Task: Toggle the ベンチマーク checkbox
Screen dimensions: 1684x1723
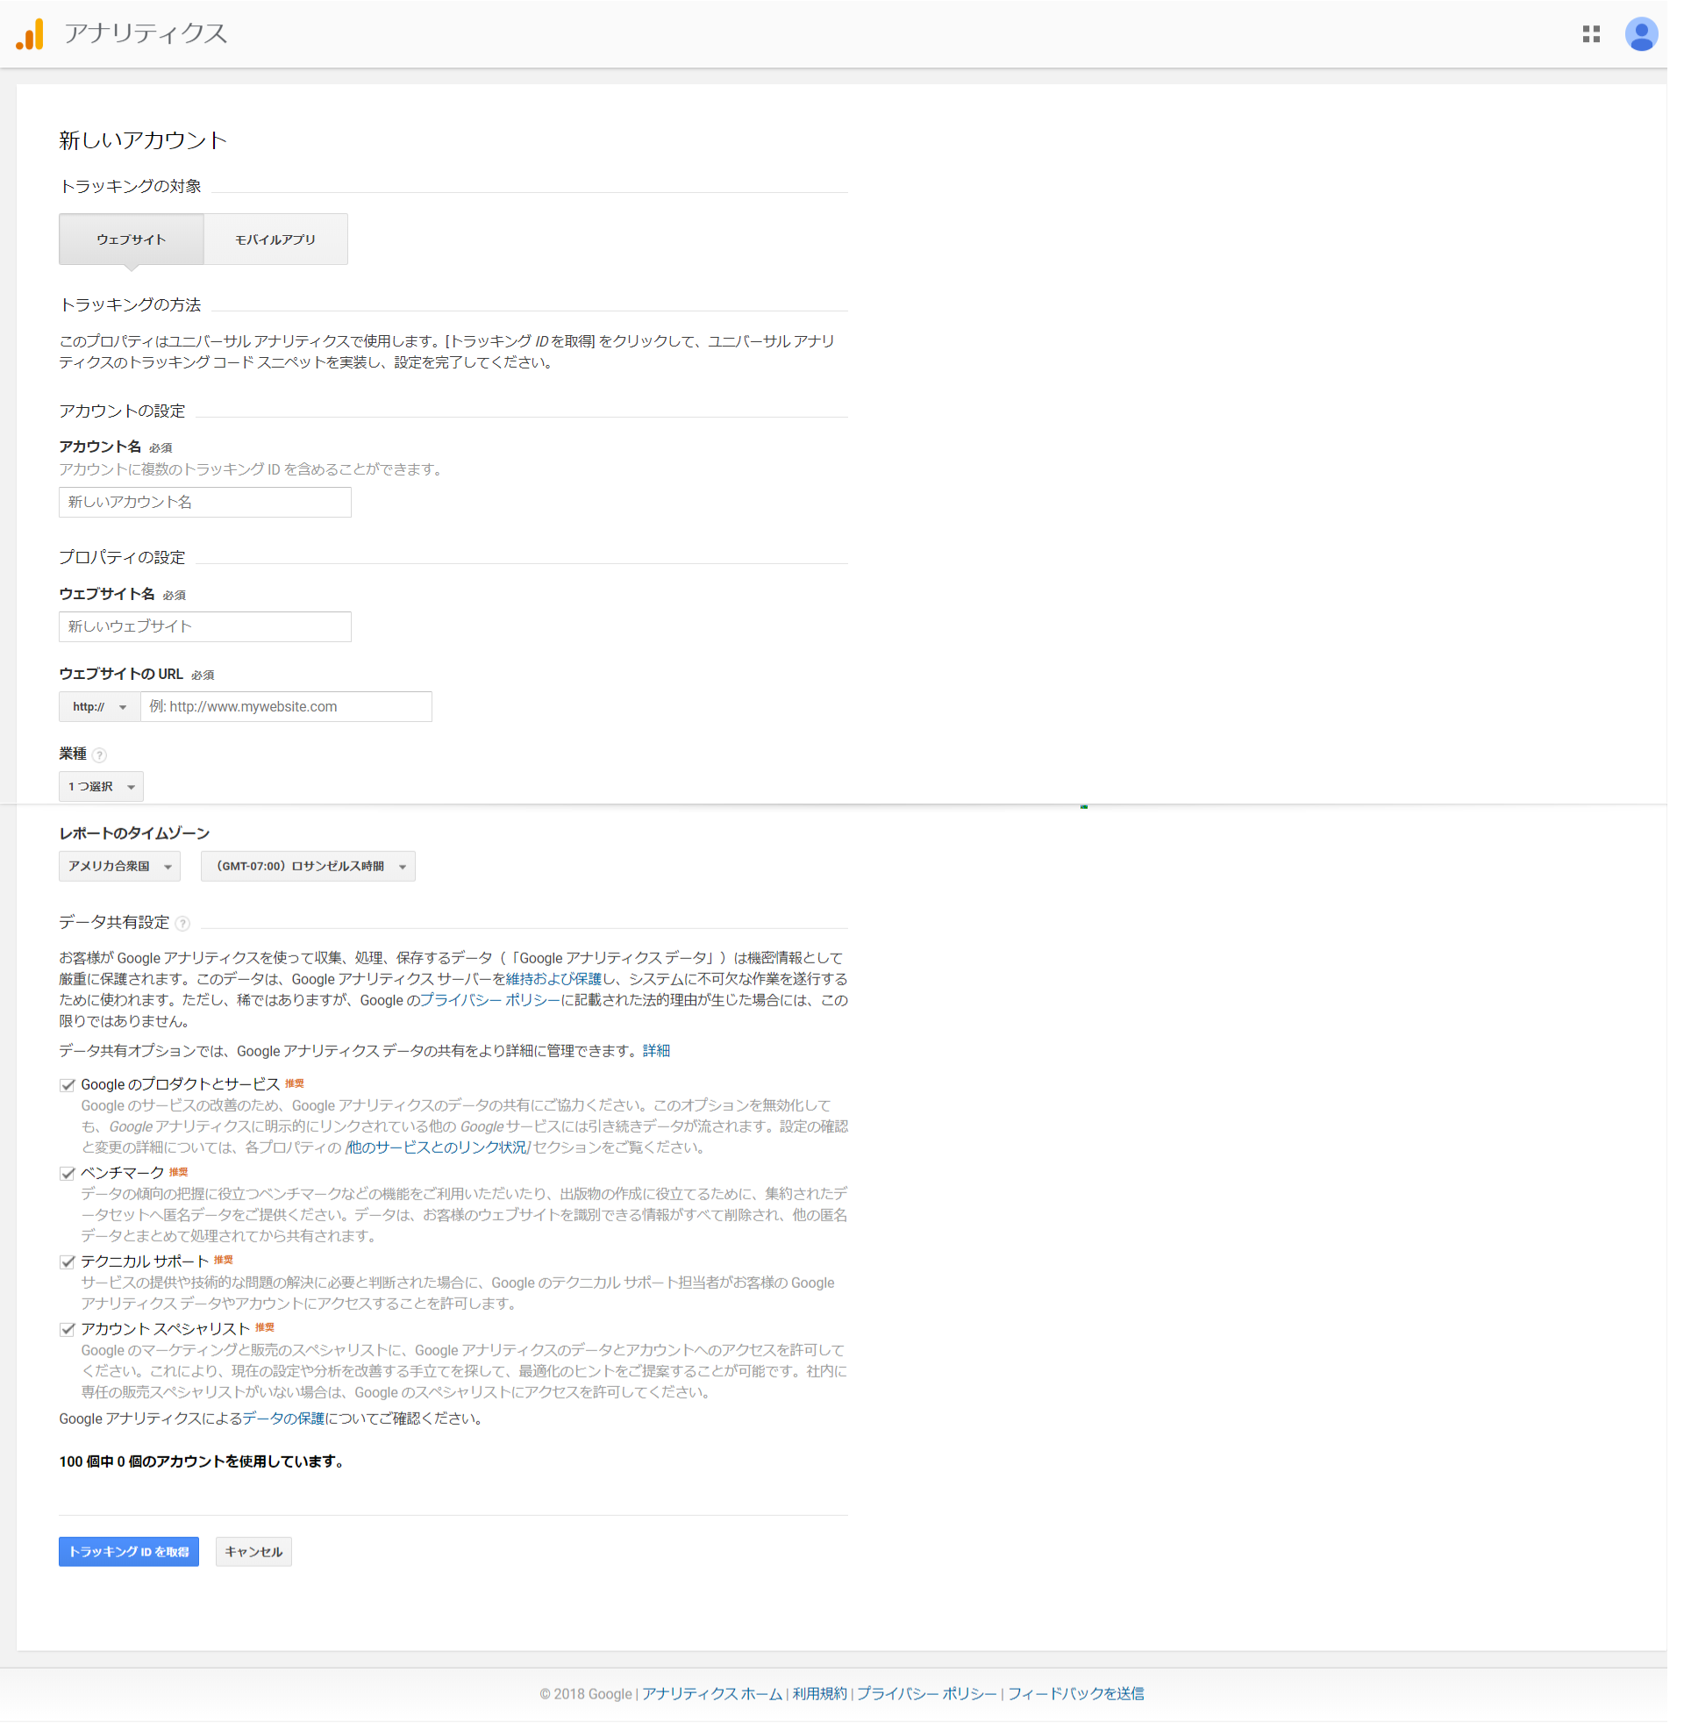Action: (68, 1174)
